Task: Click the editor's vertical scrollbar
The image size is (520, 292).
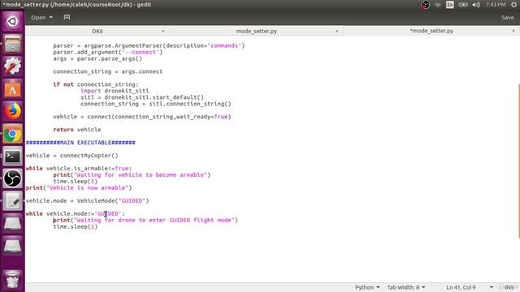Action: (518, 161)
